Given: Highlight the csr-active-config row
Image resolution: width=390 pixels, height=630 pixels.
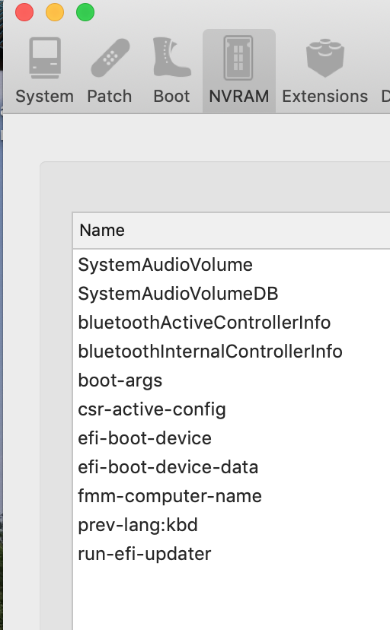Looking at the screenshot, I should point(232,409).
